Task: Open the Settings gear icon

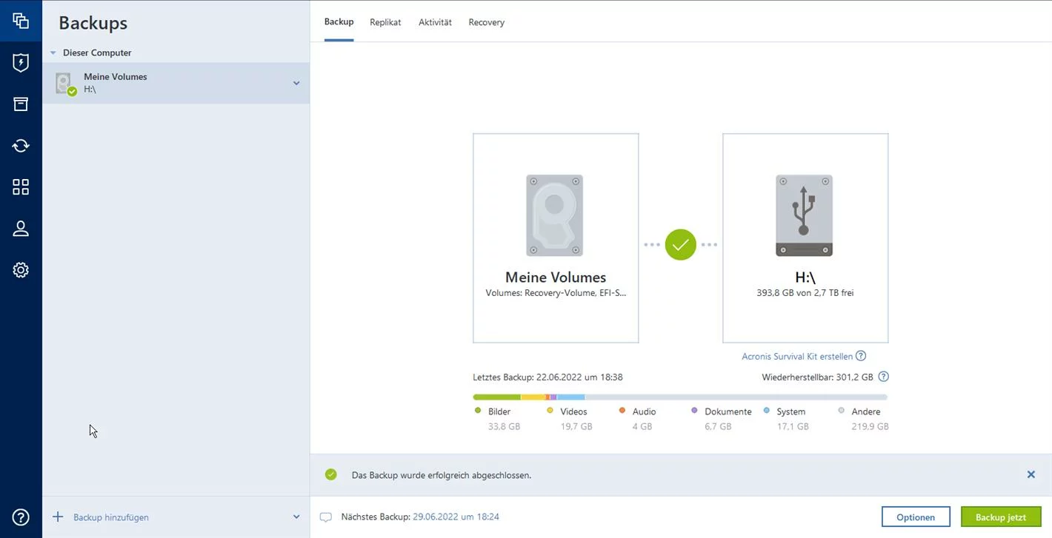Action: [x=21, y=270]
